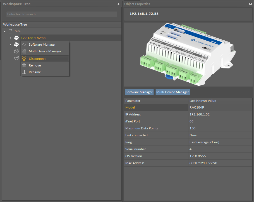
Task: Click the Multi Device Manager menu icon
Action: pos(24,51)
